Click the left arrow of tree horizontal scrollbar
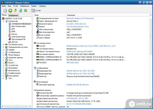The image size is (153, 109). click(x=3, y=106)
